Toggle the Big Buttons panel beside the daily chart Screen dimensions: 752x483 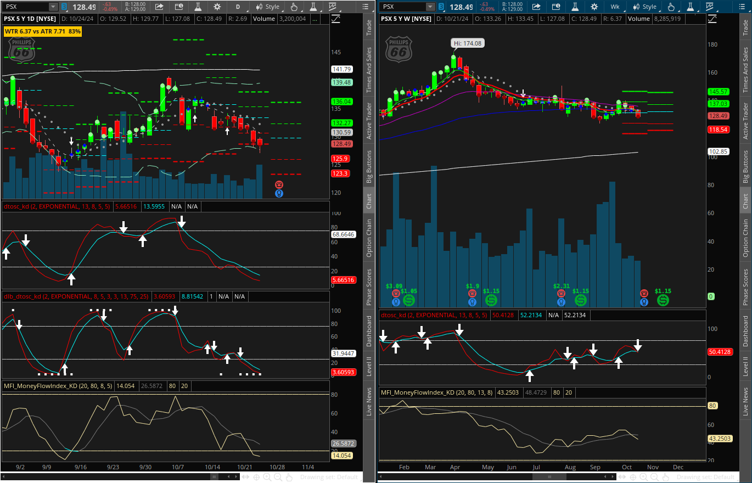click(x=369, y=166)
